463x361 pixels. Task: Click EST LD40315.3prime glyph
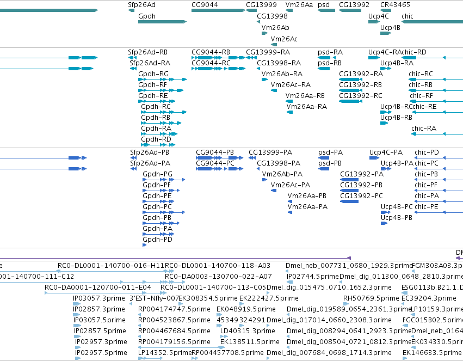point(224,336)
